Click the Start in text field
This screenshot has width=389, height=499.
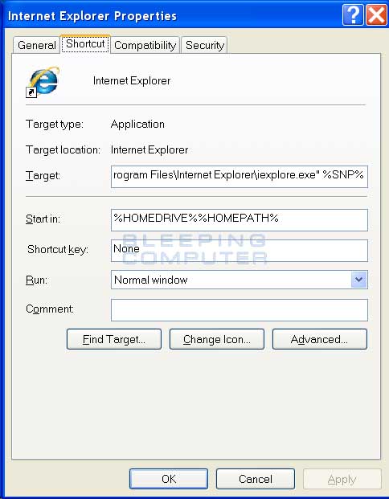240,220
